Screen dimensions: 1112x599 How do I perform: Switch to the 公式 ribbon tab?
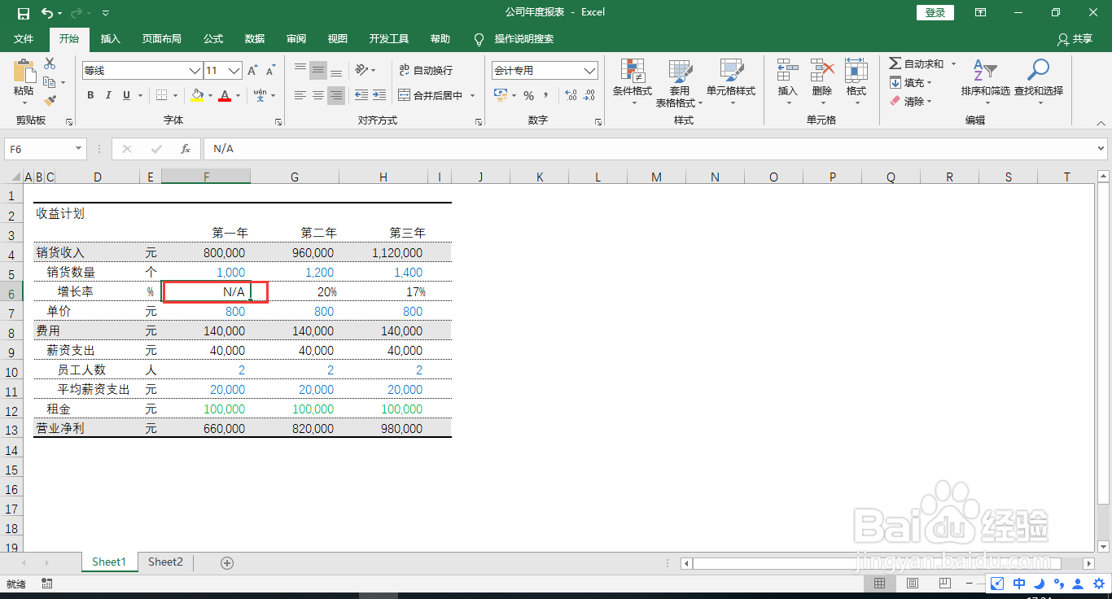coord(212,38)
